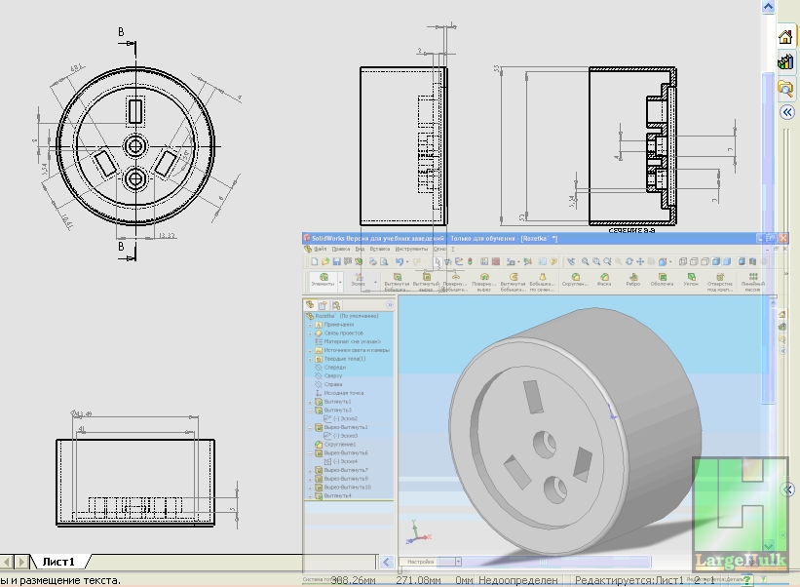Open Отверстие под крепеж (Hole Wizard) tool

(720, 278)
